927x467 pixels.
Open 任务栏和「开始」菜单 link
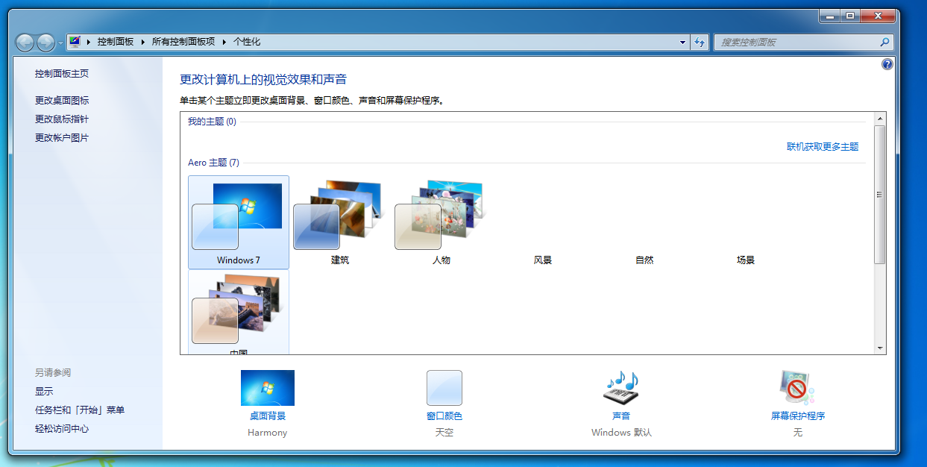[x=80, y=410]
